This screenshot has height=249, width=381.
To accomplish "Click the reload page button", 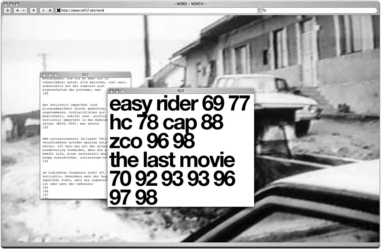I will pyautogui.click(x=7, y=10).
